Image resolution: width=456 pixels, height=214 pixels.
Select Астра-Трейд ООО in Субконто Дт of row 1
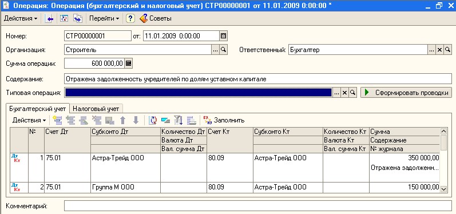coord(125,158)
